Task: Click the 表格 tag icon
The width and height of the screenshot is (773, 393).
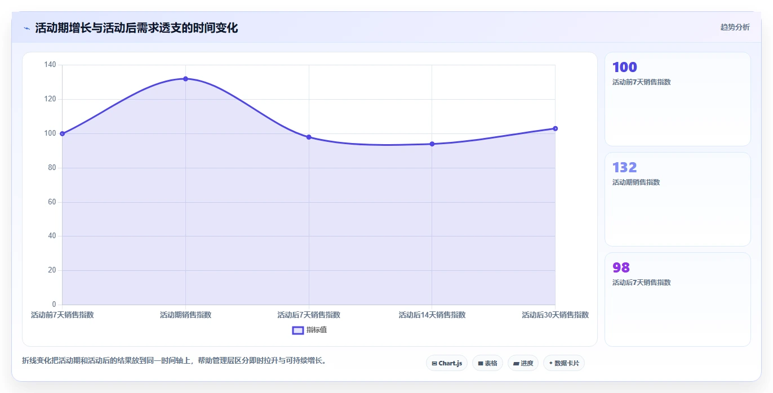Action: [x=481, y=364]
